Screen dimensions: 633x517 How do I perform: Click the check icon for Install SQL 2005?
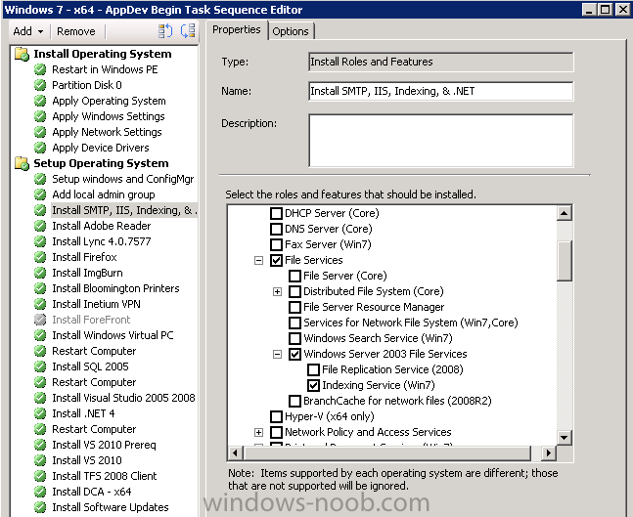pyautogui.click(x=40, y=366)
